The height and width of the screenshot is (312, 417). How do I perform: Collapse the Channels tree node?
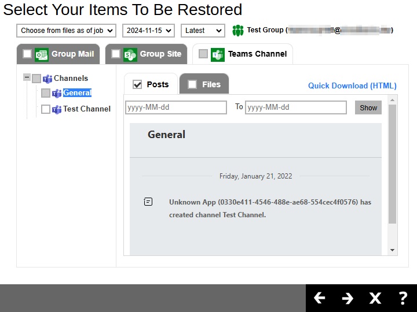pyautogui.click(x=27, y=77)
